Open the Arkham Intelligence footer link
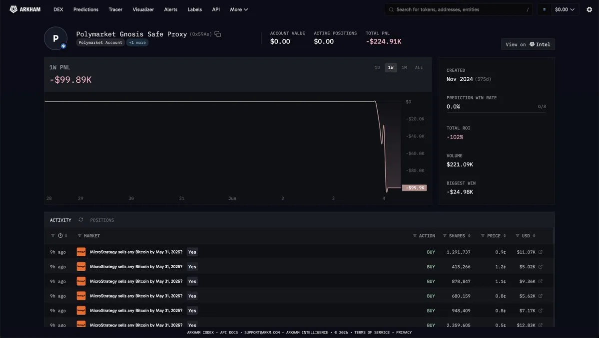Viewport: 599px width, 338px height. 307,333
